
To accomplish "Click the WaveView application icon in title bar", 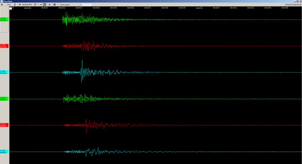I will tap(1, 1).
